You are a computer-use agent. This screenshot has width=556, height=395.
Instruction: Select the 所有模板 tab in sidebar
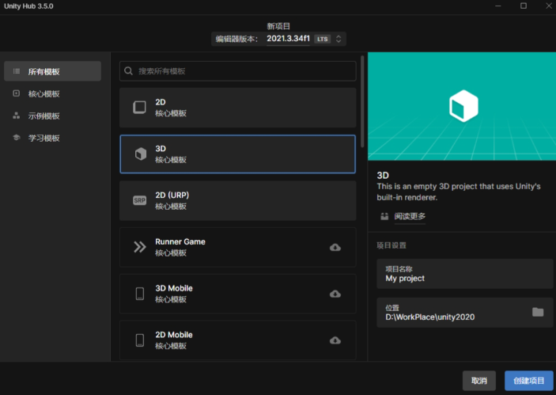click(x=52, y=71)
